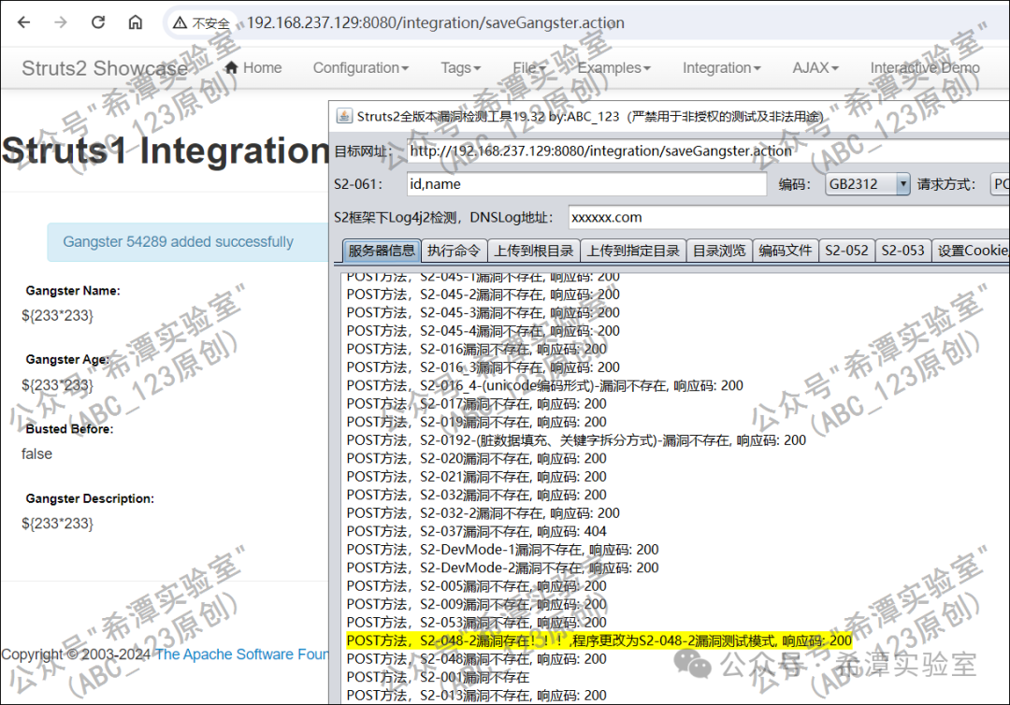Click the browser address bar URL
Screen dimensions: 1010x705
[x=436, y=22]
